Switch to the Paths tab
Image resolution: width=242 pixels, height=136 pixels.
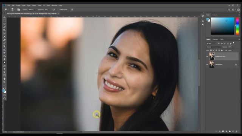point(222,39)
